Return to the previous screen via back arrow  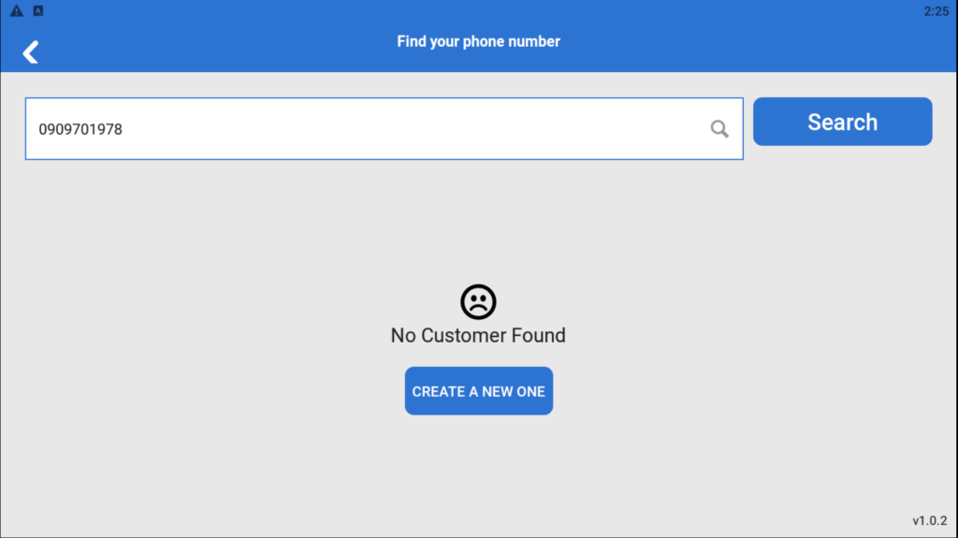coord(31,52)
